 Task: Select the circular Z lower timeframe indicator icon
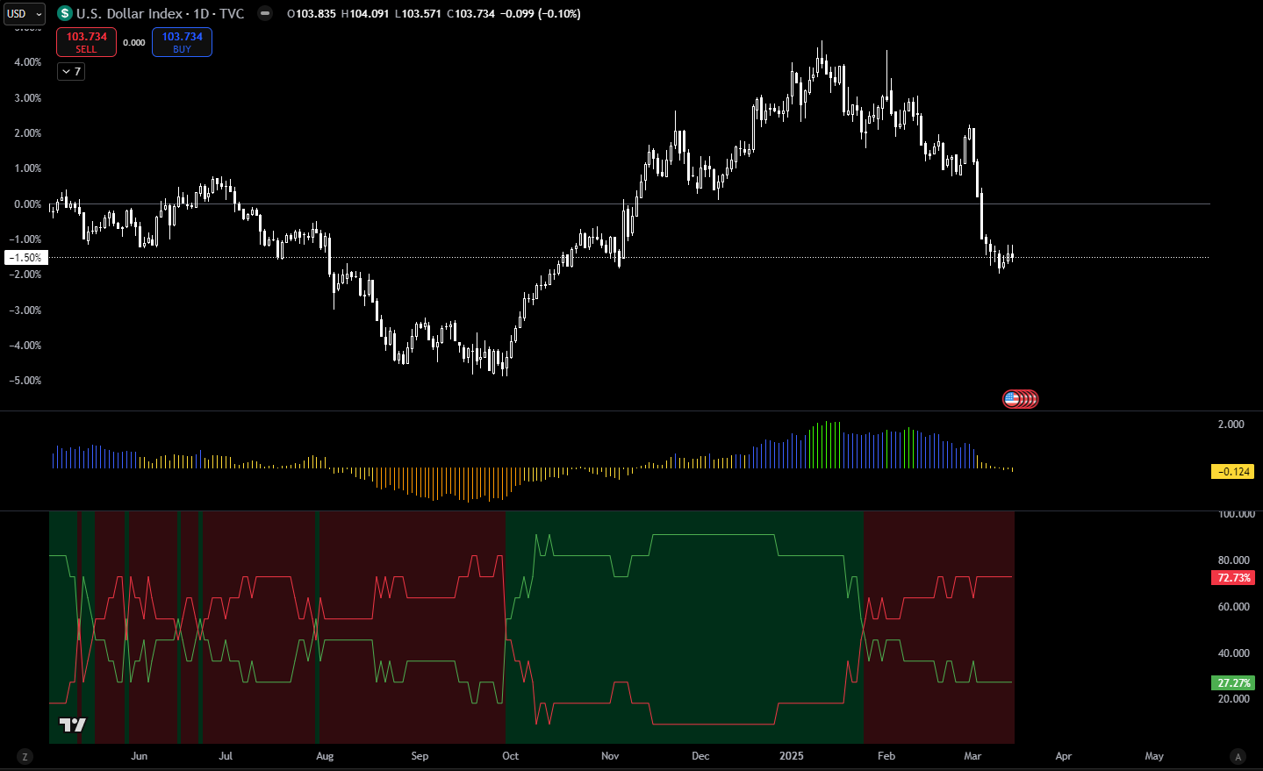click(x=25, y=755)
